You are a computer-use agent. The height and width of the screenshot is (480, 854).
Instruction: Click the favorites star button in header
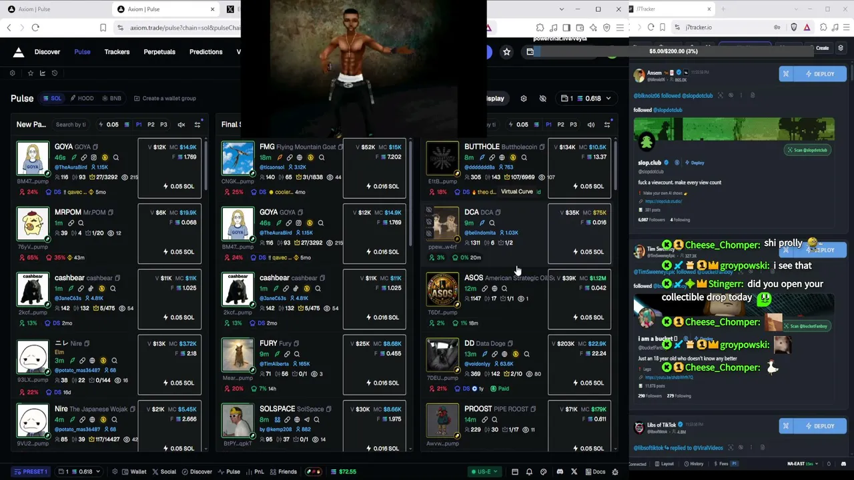click(x=507, y=52)
